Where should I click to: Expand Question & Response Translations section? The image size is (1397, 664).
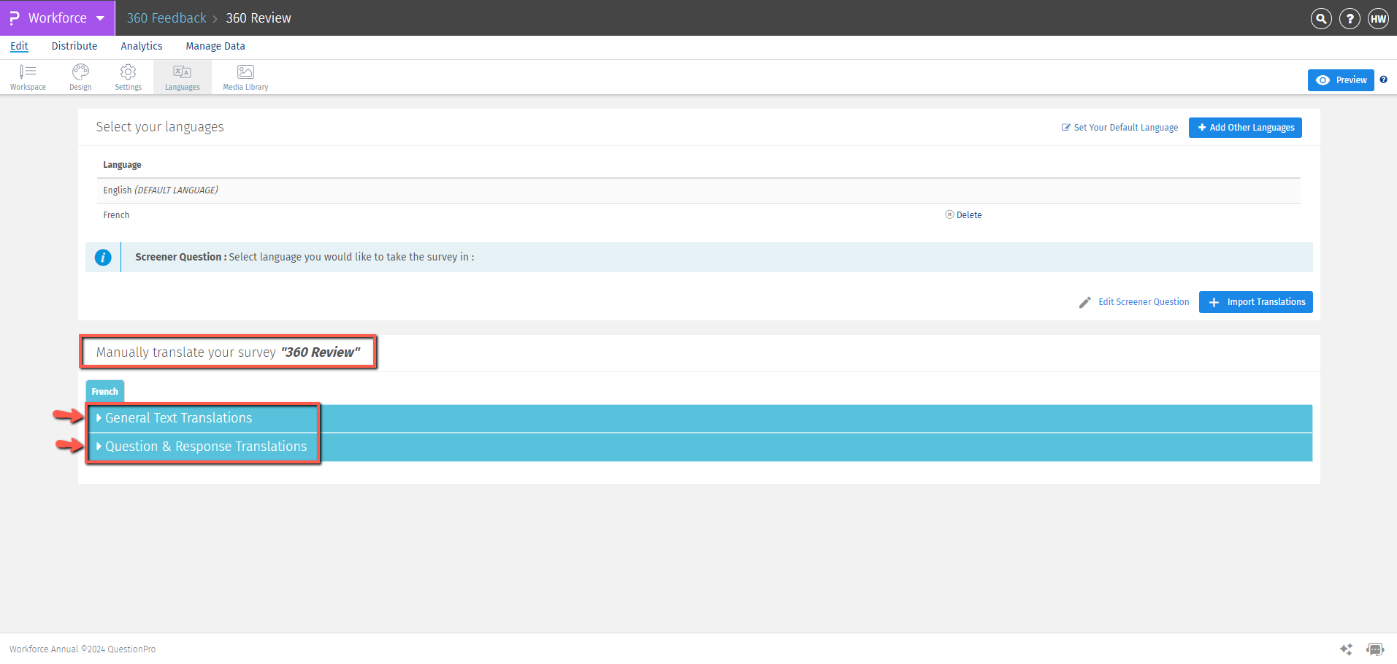[699, 447]
